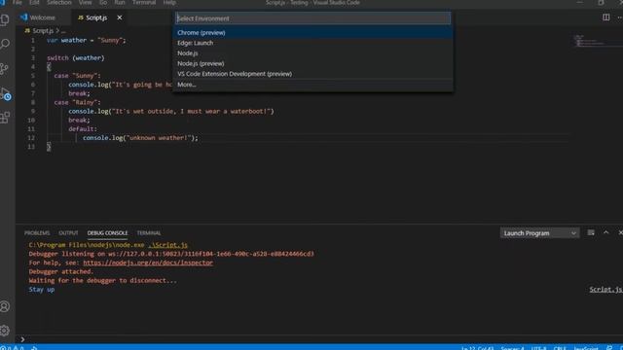
Task: Follow the nodejs.org inspector docs link
Action: tap(148, 262)
